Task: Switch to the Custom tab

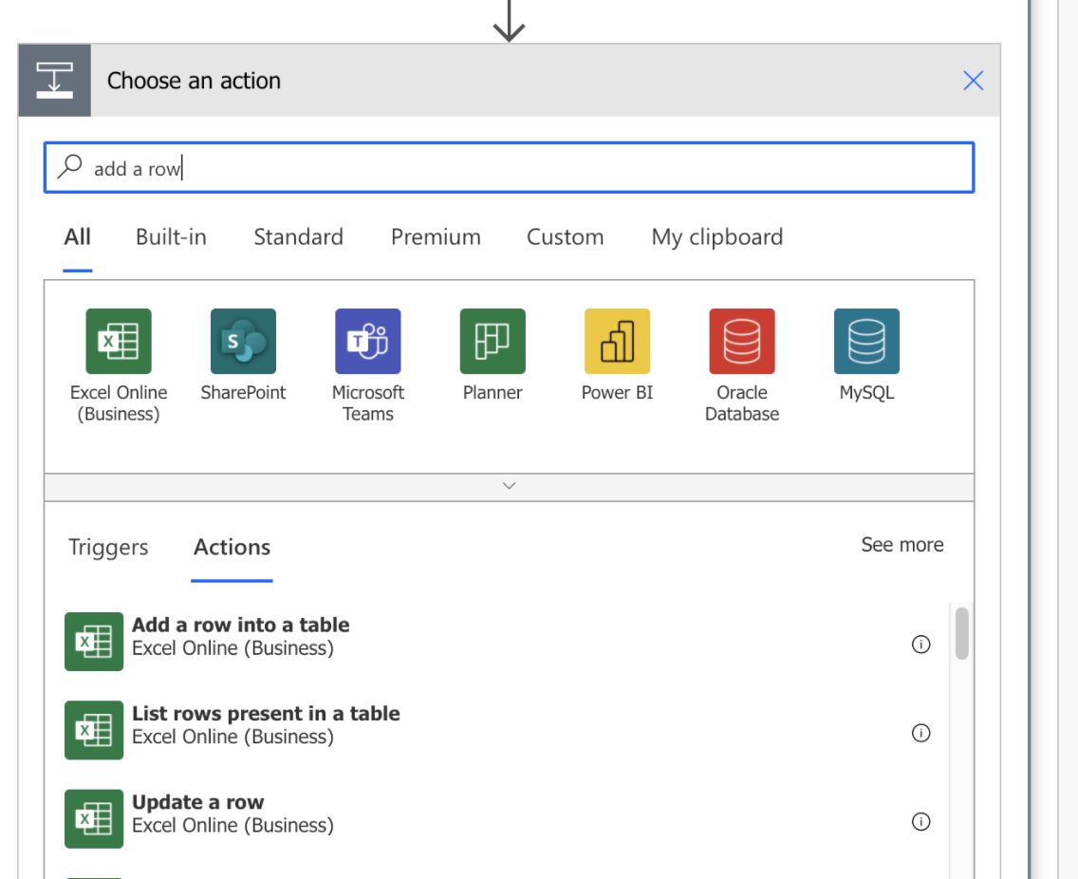Action: pyautogui.click(x=566, y=237)
